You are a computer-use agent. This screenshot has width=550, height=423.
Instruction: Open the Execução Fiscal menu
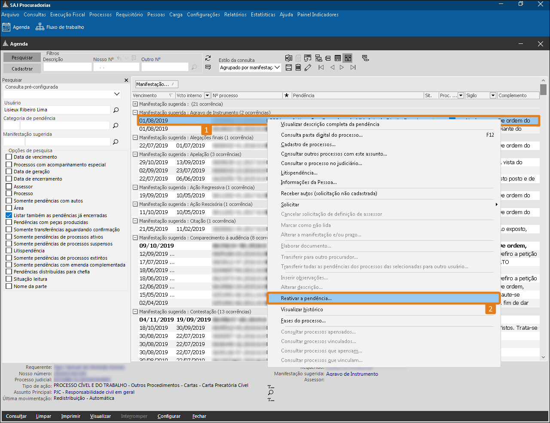point(67,15)
